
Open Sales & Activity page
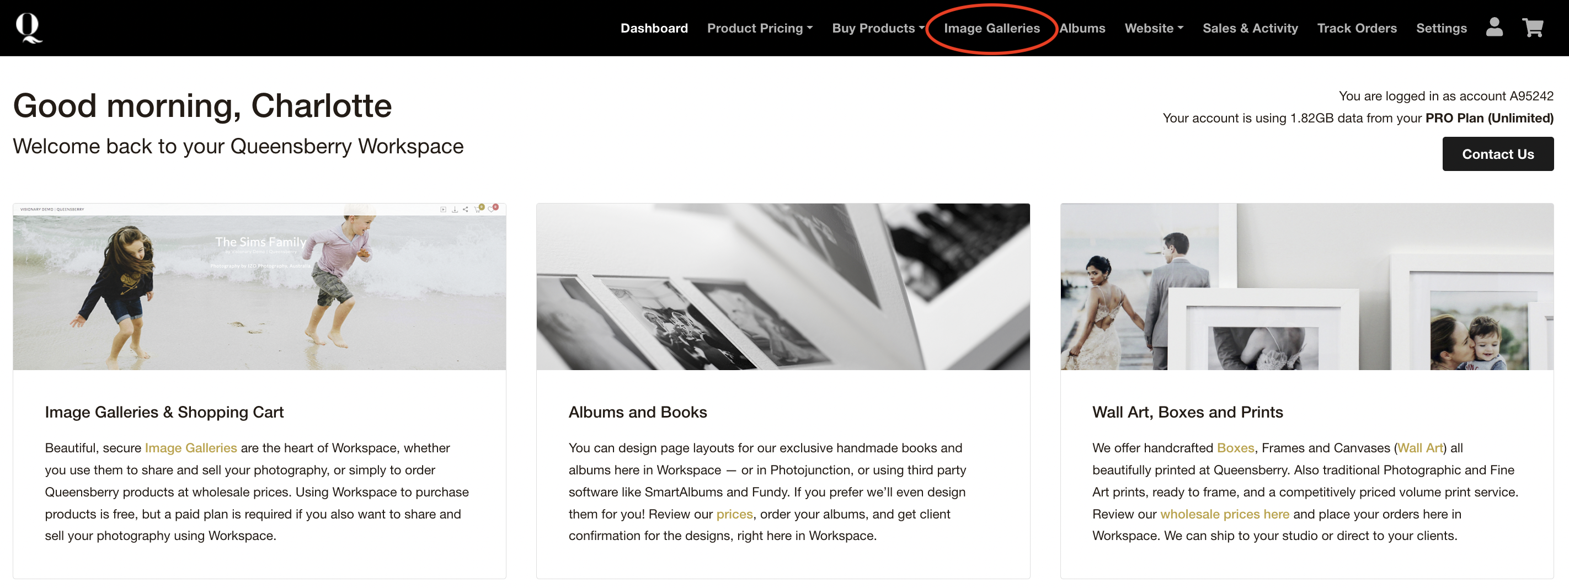(1250, 28)
